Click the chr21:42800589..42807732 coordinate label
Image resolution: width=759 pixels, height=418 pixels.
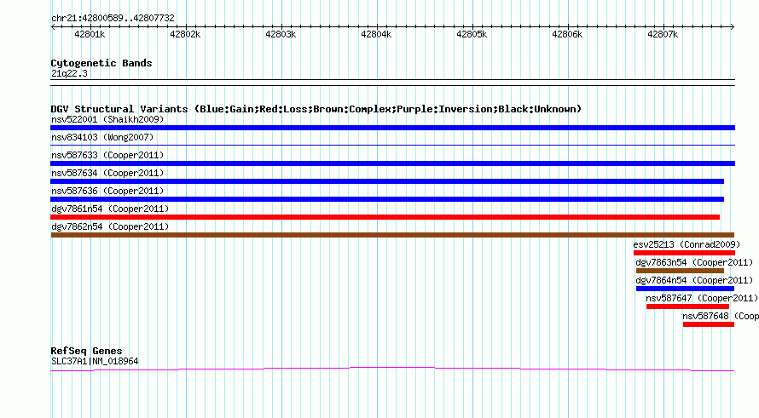tap(113, 19)
